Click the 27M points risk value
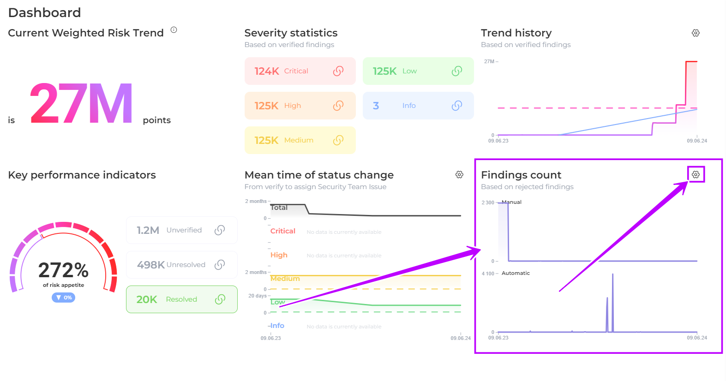 pos(82,104)
